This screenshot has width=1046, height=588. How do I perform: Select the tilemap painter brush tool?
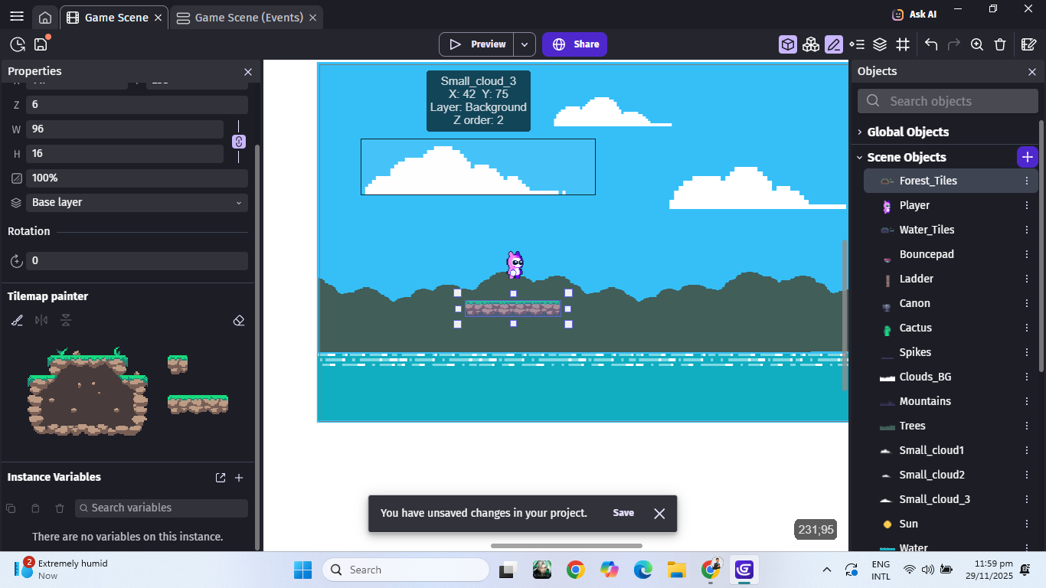click(18, 320)
